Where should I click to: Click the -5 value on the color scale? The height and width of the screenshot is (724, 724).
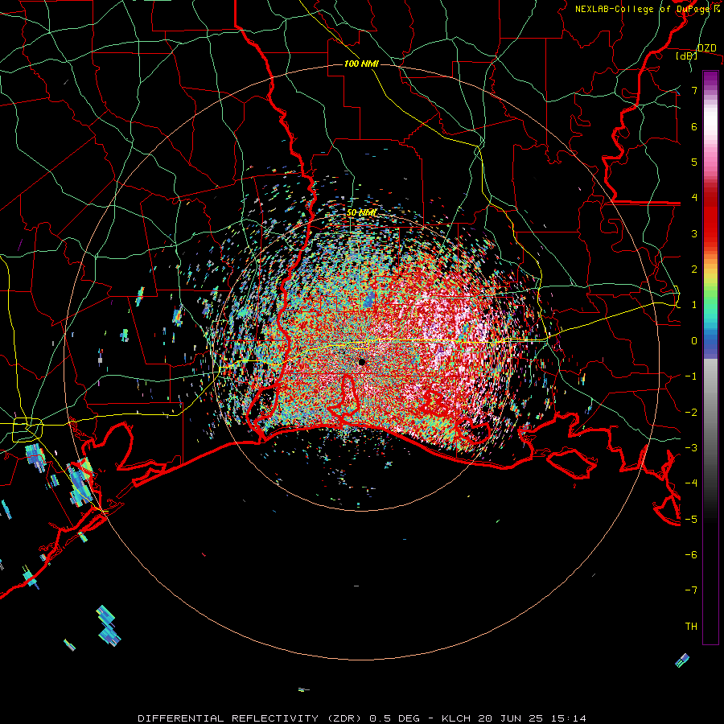691,519
